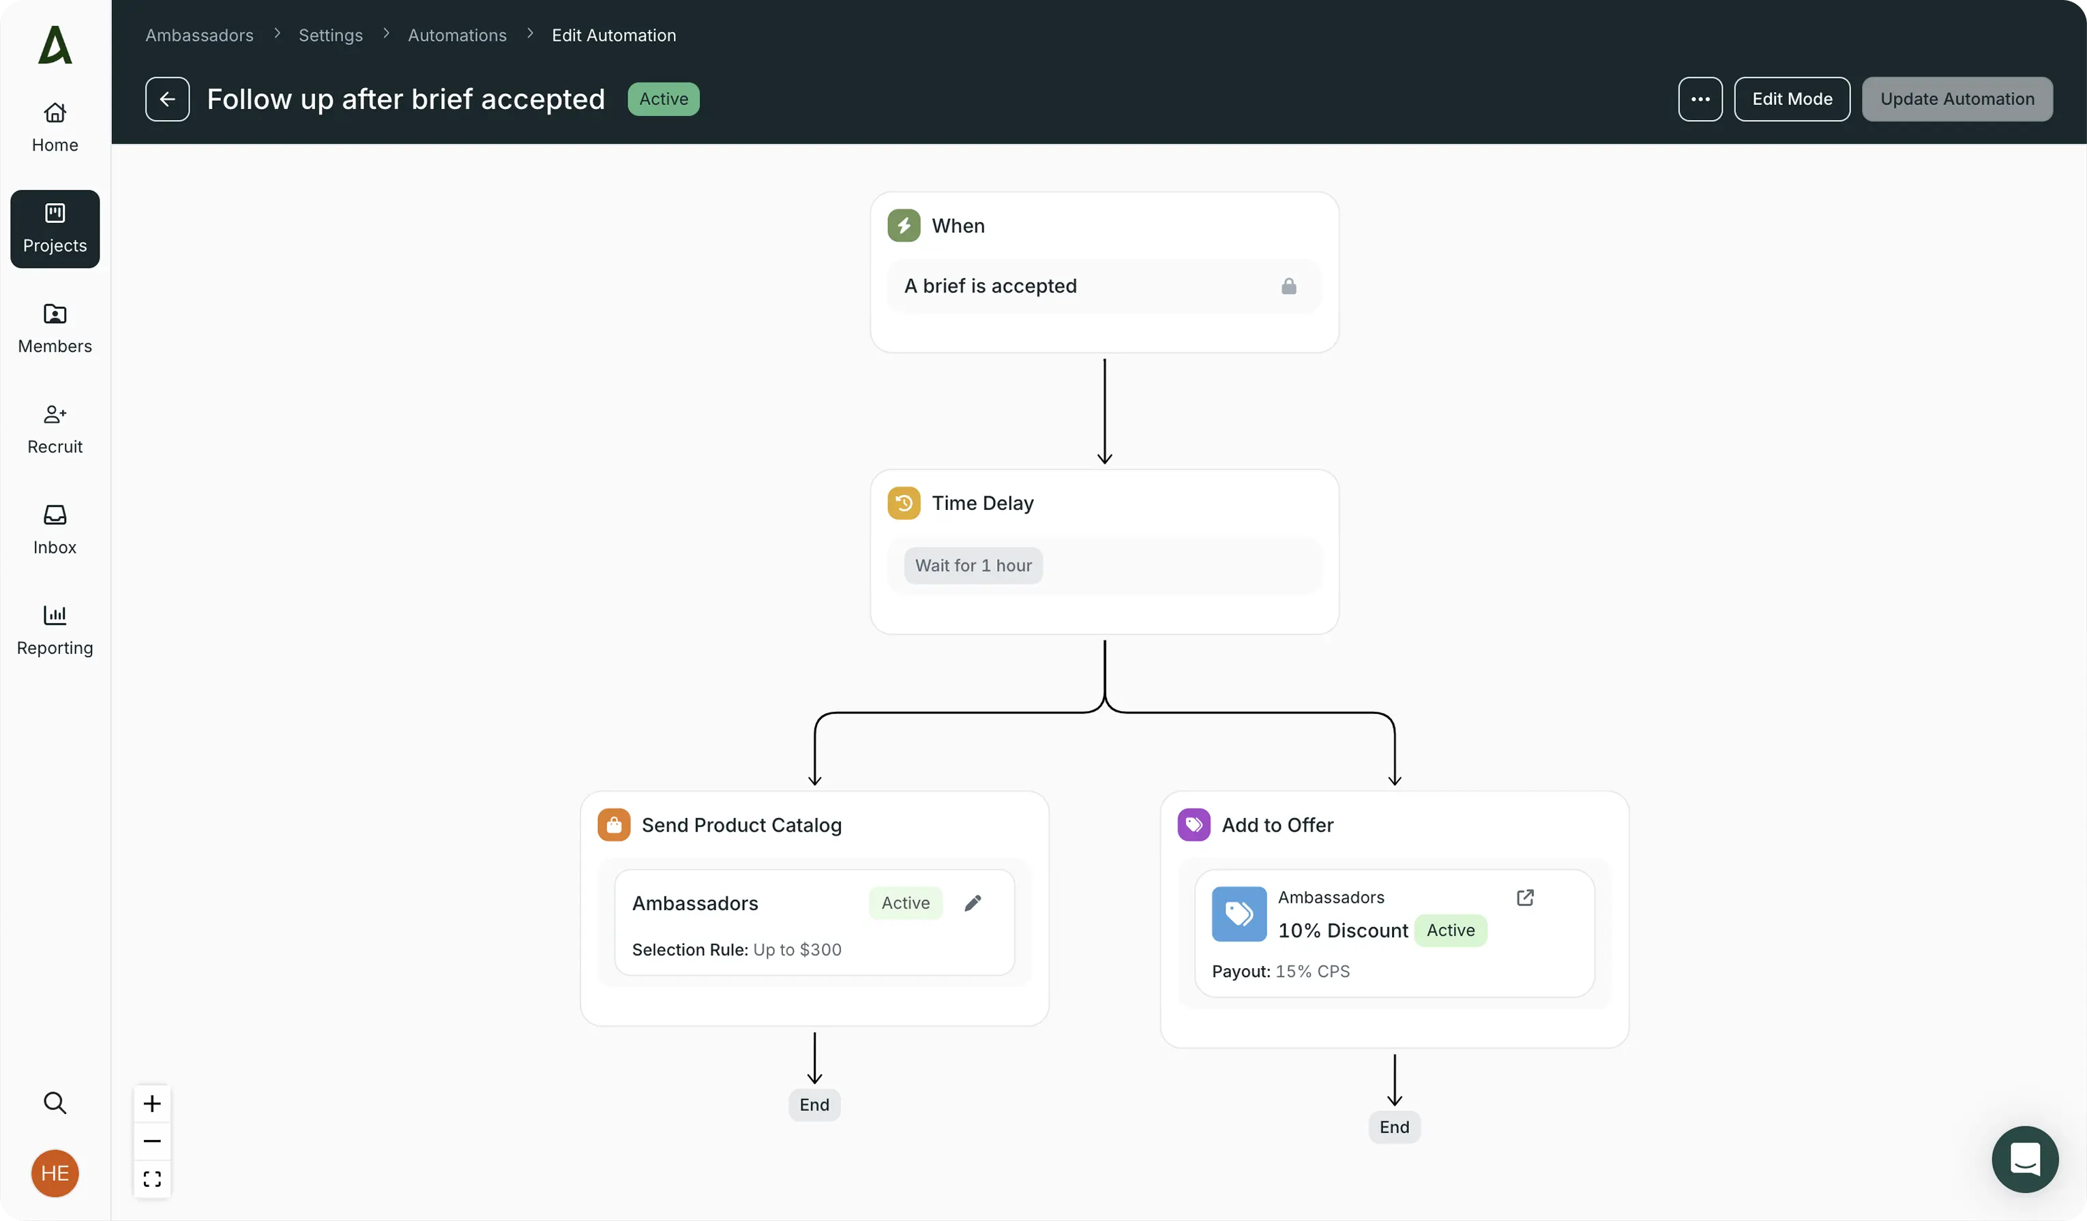Open the 10% Discount offer external link

(x=1525, y=898)
